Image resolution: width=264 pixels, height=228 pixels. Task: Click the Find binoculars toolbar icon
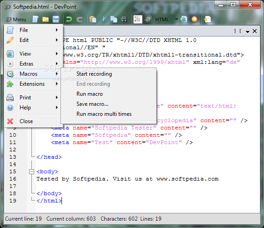(124, 20)
